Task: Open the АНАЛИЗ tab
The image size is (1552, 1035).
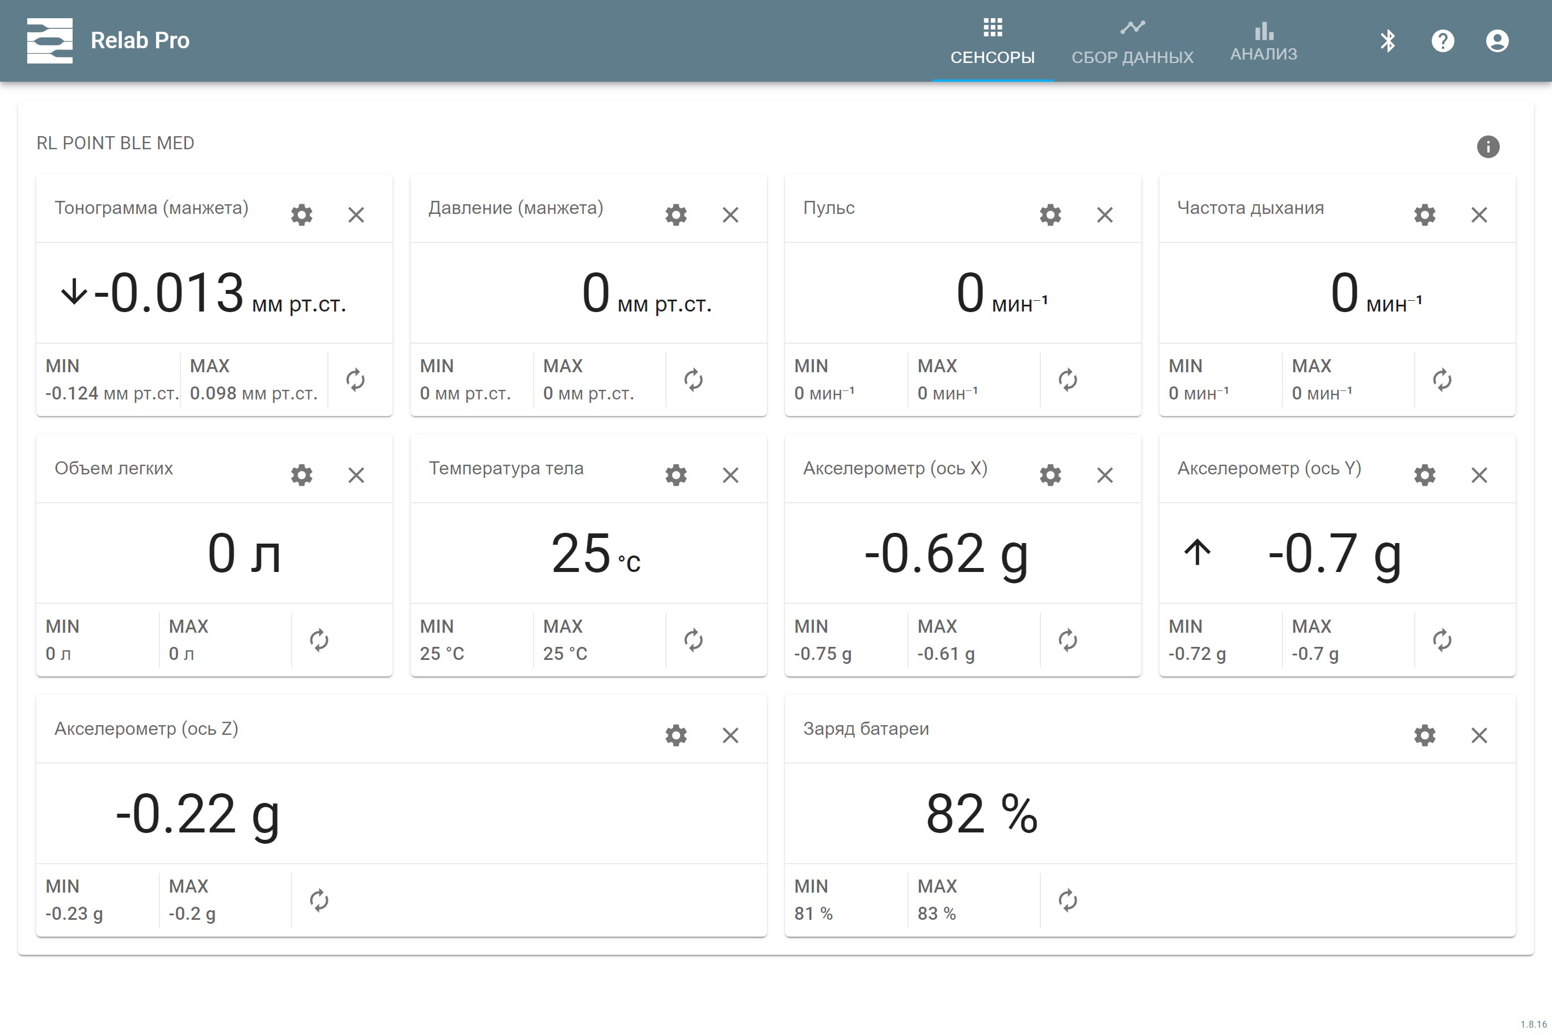Action: [1263, 41]
